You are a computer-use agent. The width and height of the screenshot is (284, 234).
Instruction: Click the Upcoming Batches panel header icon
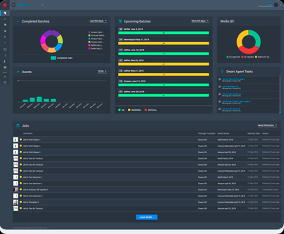120,21
